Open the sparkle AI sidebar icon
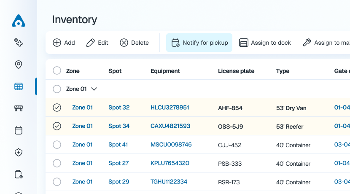Image resolution: width=350 pixels, height=194 pixels. tap(19, 43)
